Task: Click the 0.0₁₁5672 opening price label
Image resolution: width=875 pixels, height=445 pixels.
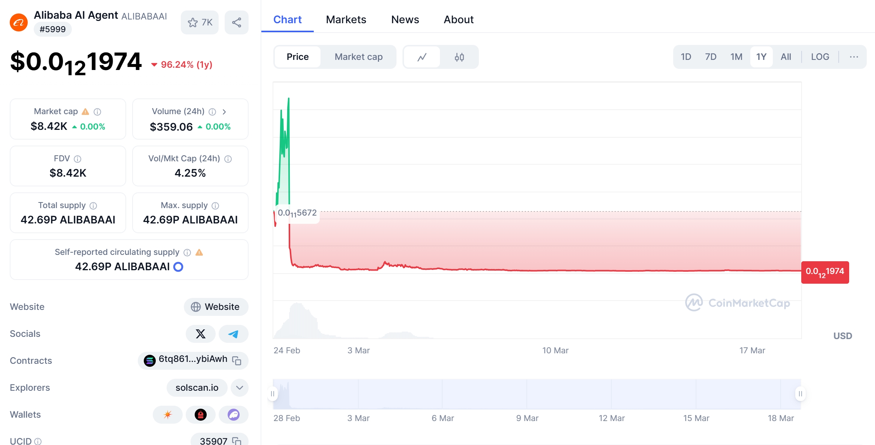Action: tap(297, 213)
